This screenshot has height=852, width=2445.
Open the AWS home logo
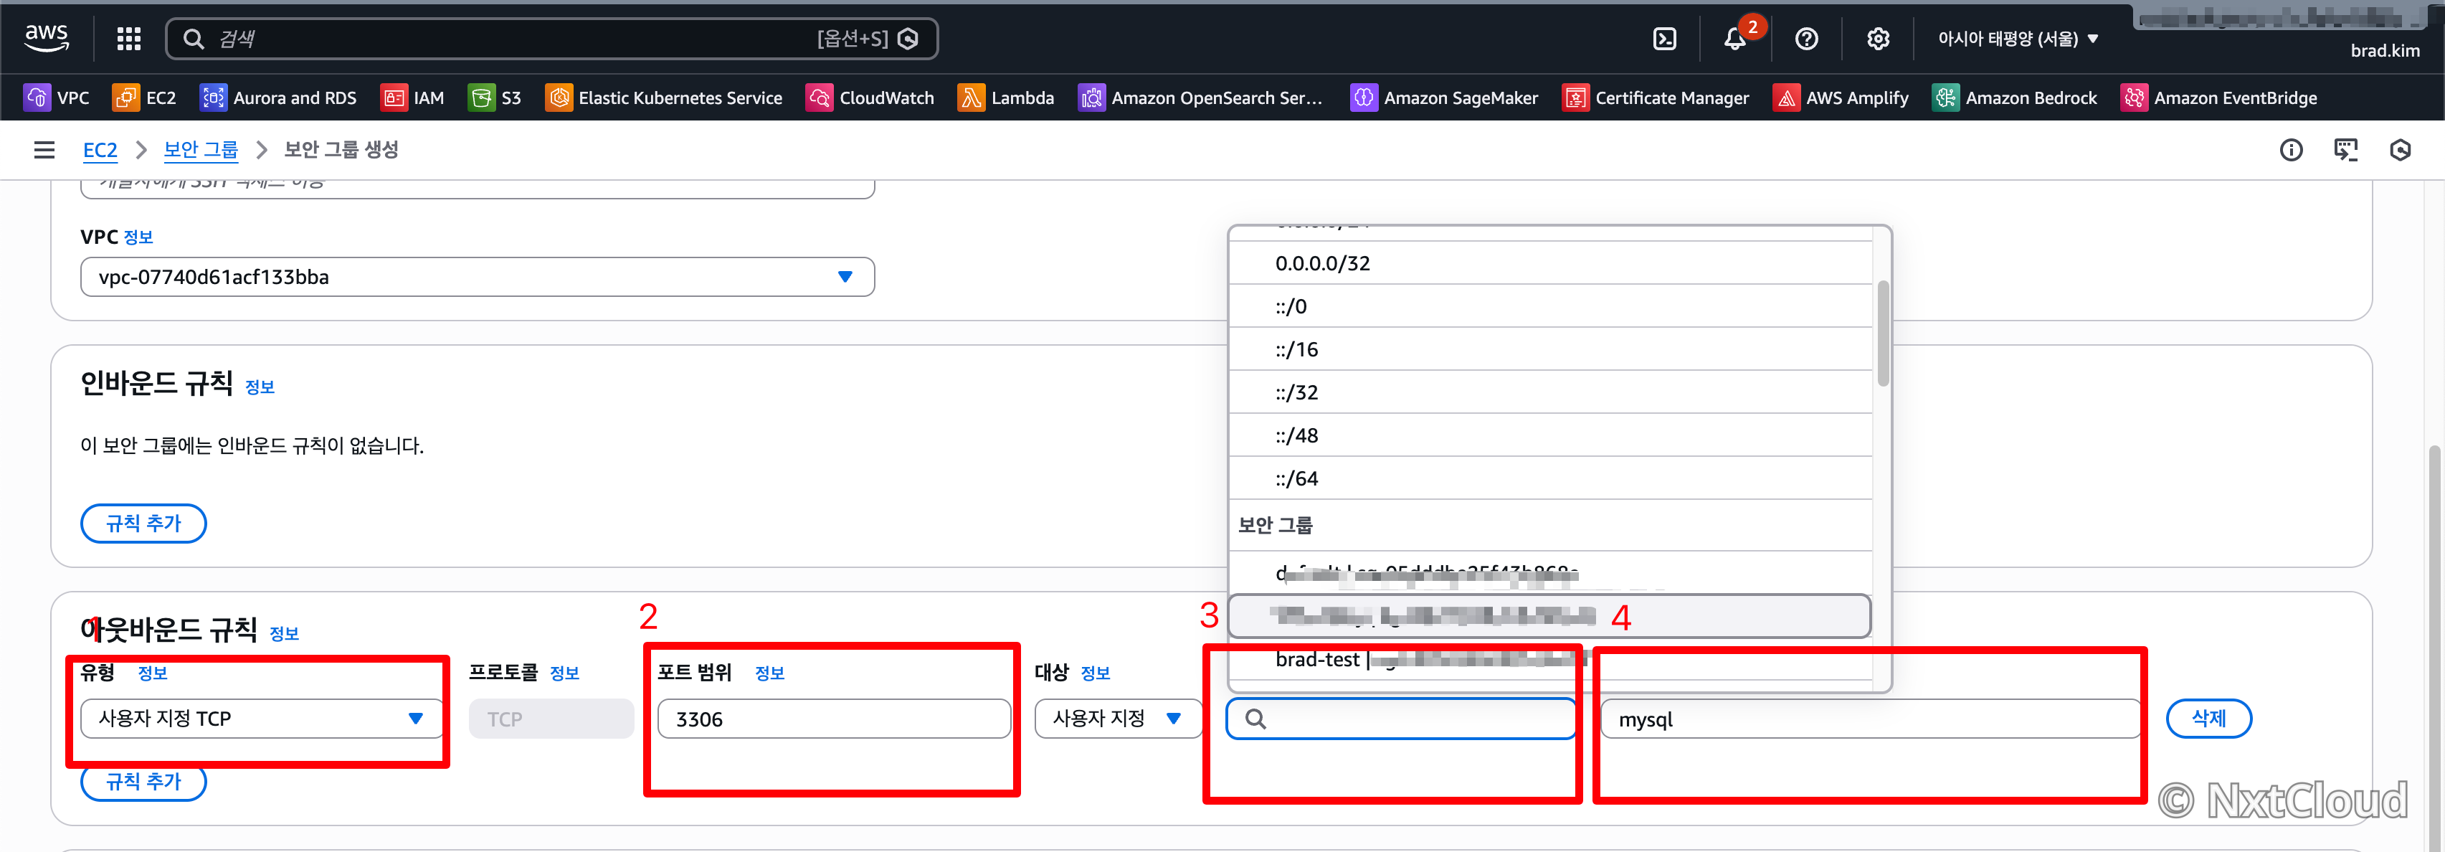pyautogui.click(x=47, y=38)
